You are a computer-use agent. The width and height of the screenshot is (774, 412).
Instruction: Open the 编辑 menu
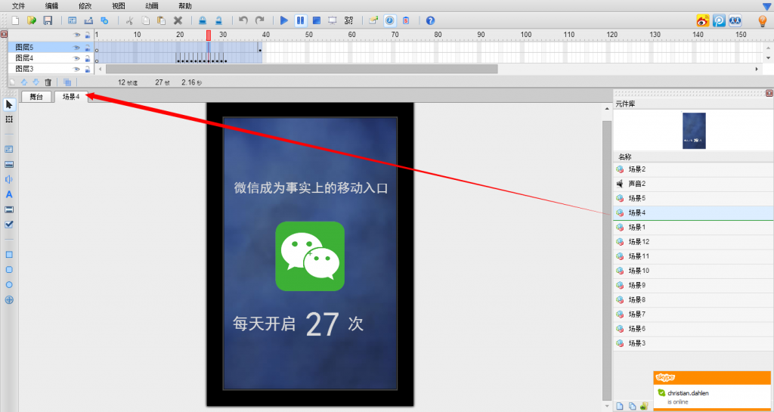point(51,6)
